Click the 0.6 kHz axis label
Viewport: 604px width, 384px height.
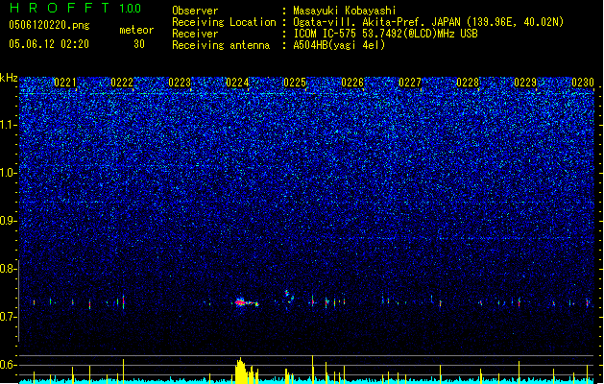point(8,365)
